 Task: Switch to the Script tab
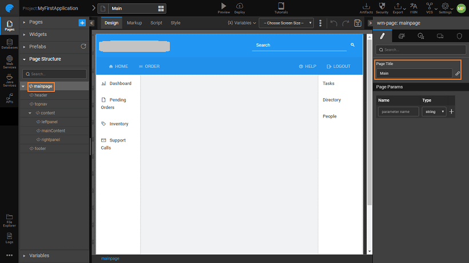(156, 23)
